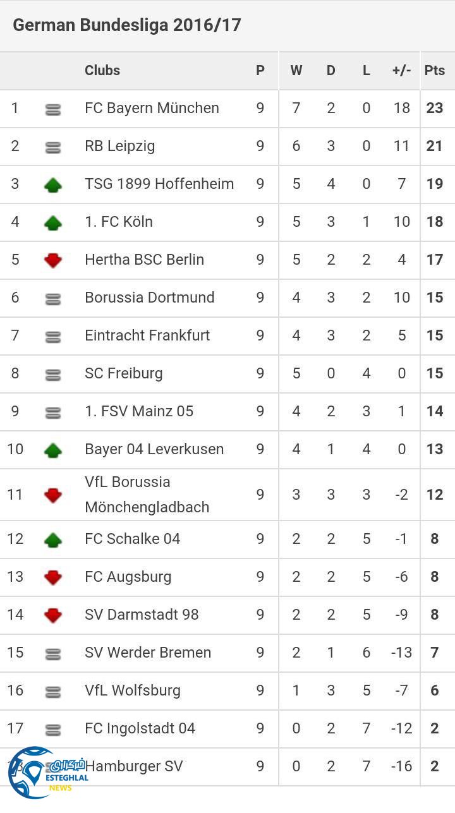Click the SV Werder Bremen team name
The height and width of the screenshot is (813, 455).
[148, 653]
